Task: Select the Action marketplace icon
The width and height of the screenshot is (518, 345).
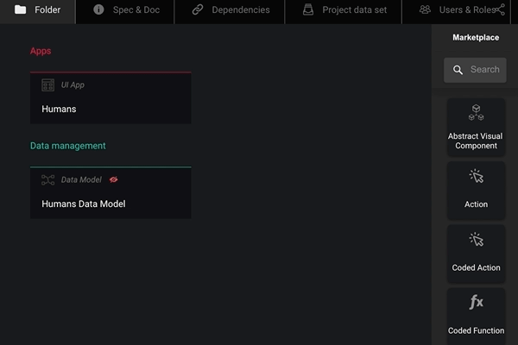Action: pyautogui.click(x=476, y=177)
